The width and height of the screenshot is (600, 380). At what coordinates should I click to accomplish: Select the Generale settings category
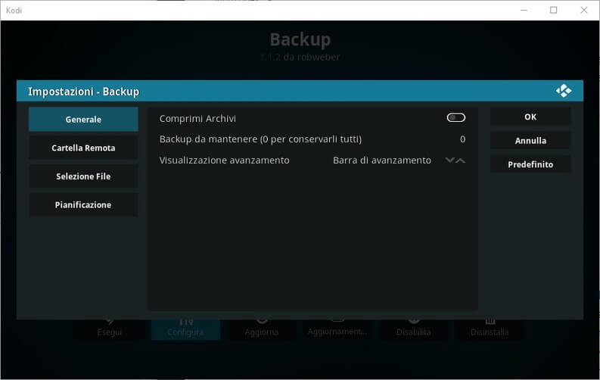click(x=83, y=120)
